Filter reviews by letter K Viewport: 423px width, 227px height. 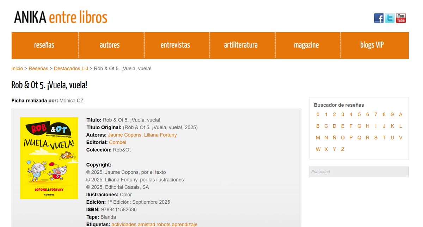[392, 126]
